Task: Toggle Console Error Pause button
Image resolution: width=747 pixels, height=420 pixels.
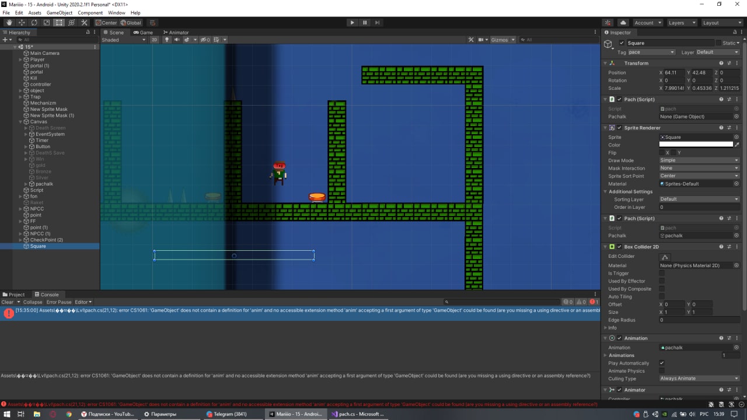Action: (59, 302)
